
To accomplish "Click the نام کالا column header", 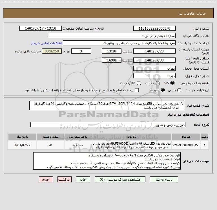I will [132, 137].
